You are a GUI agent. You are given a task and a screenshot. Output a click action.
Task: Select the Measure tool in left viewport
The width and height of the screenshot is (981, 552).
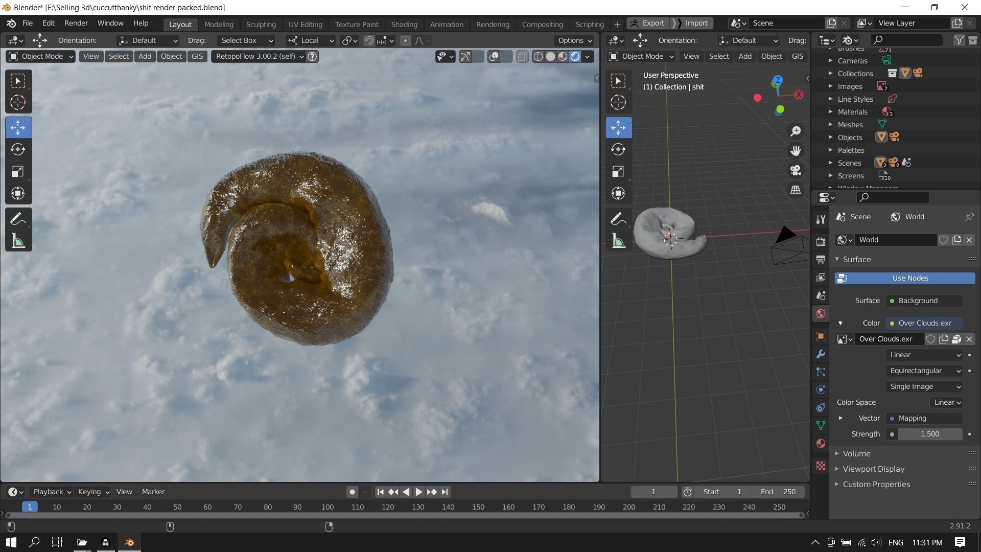pos(18,241)
